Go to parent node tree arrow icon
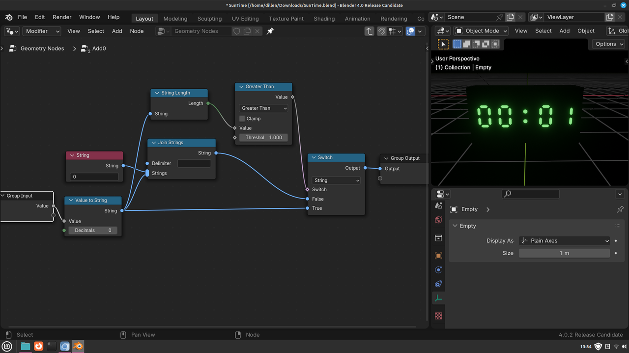The width and height of the screenshot is (629, 353). (370, 31)
